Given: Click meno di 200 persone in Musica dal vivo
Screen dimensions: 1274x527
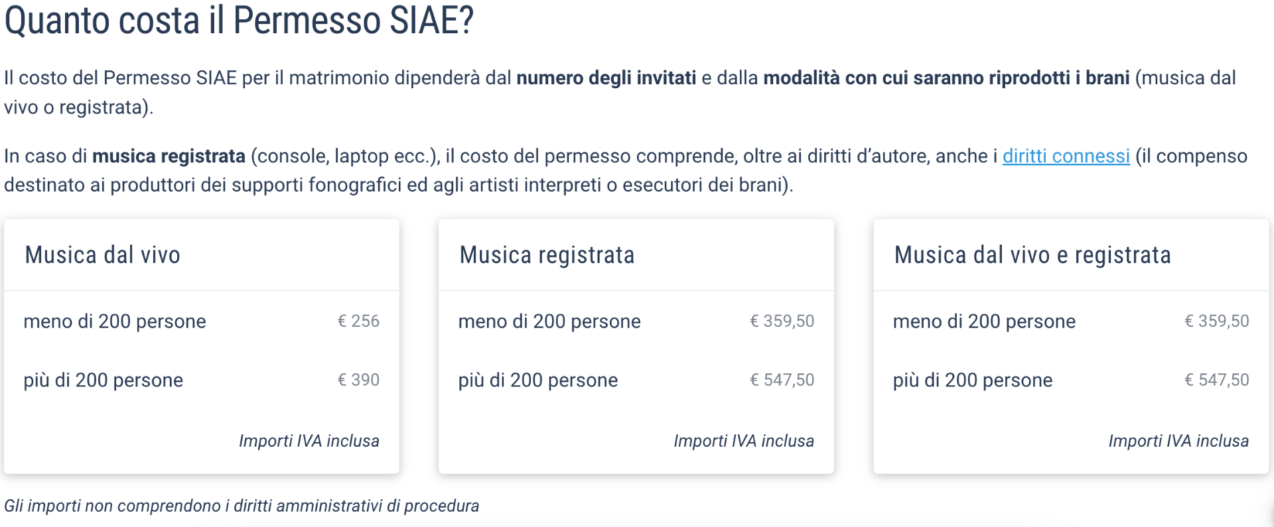Looking at the screenshot, I should (x=115, y=322).
